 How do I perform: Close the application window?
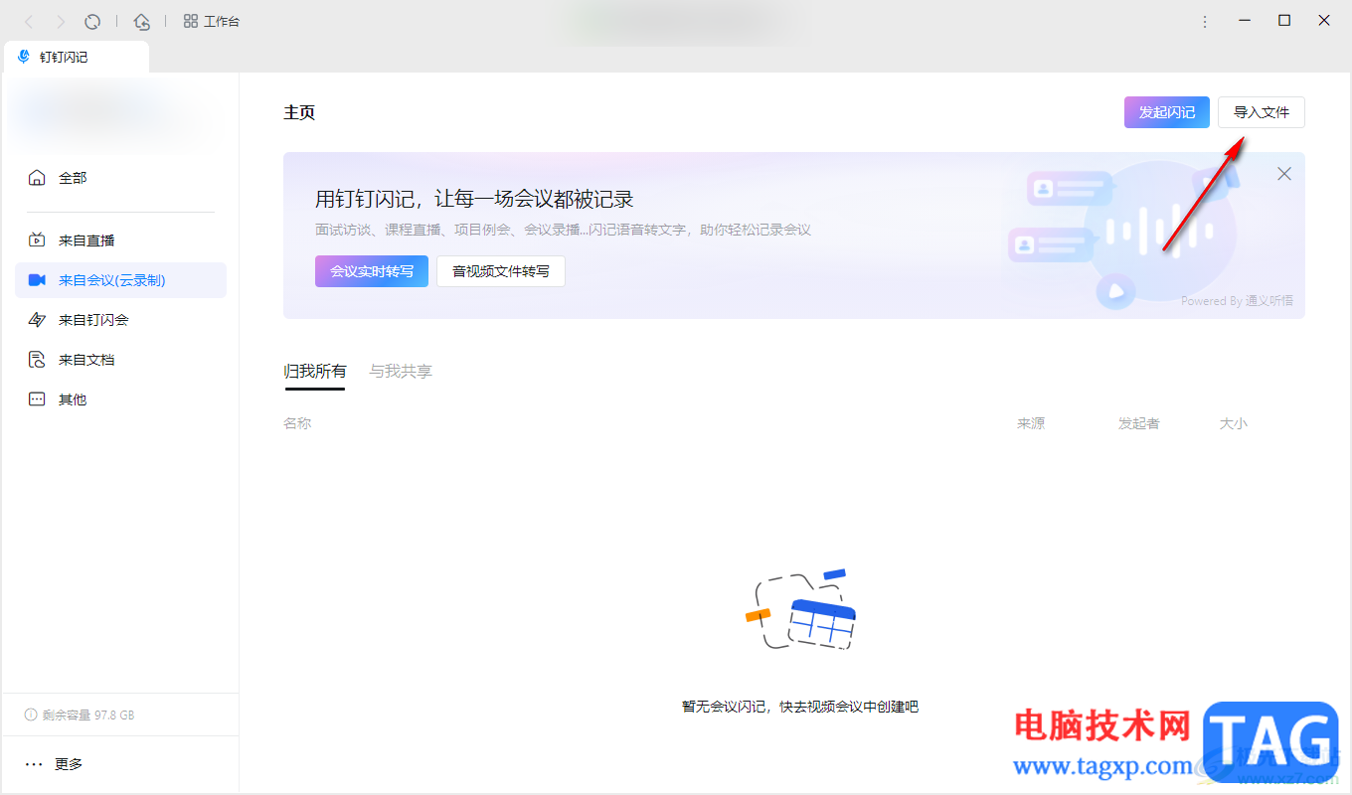click(x=1324, y=20)
